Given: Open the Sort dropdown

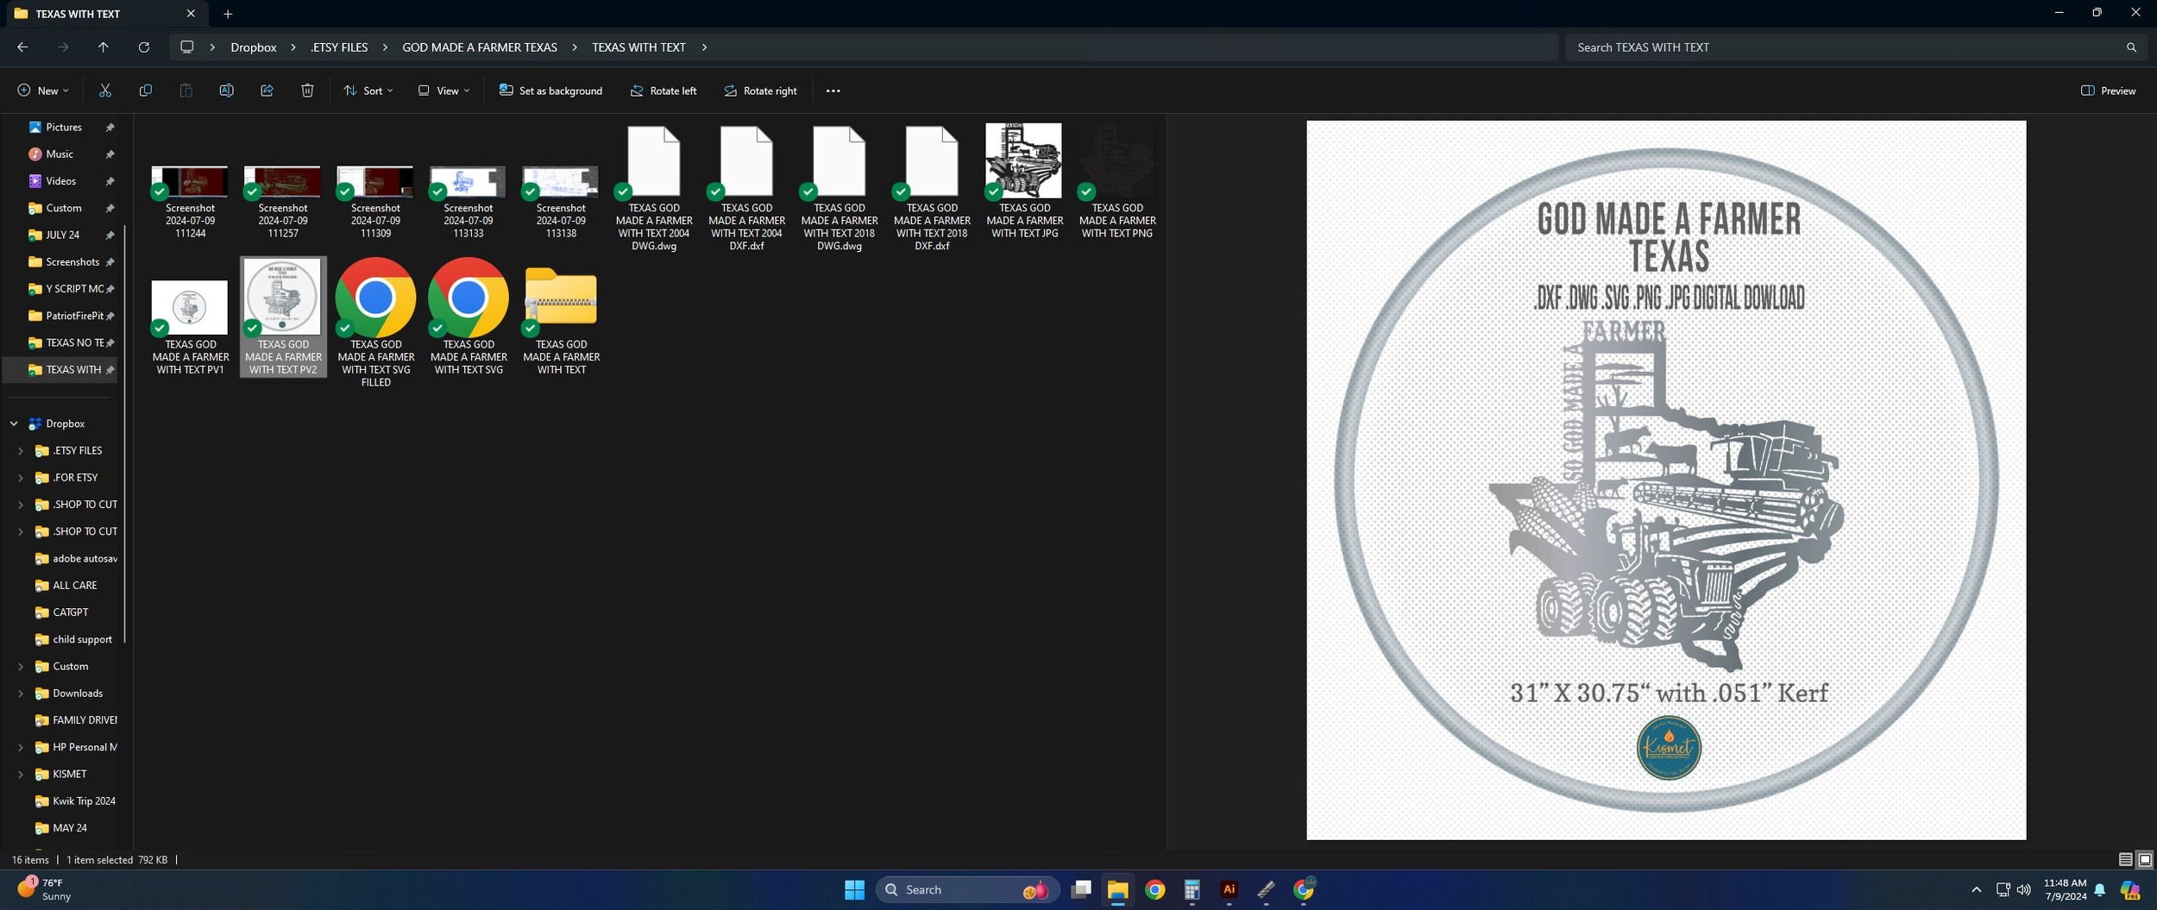Looking at the screenshot, I should (x=368, y=91).
